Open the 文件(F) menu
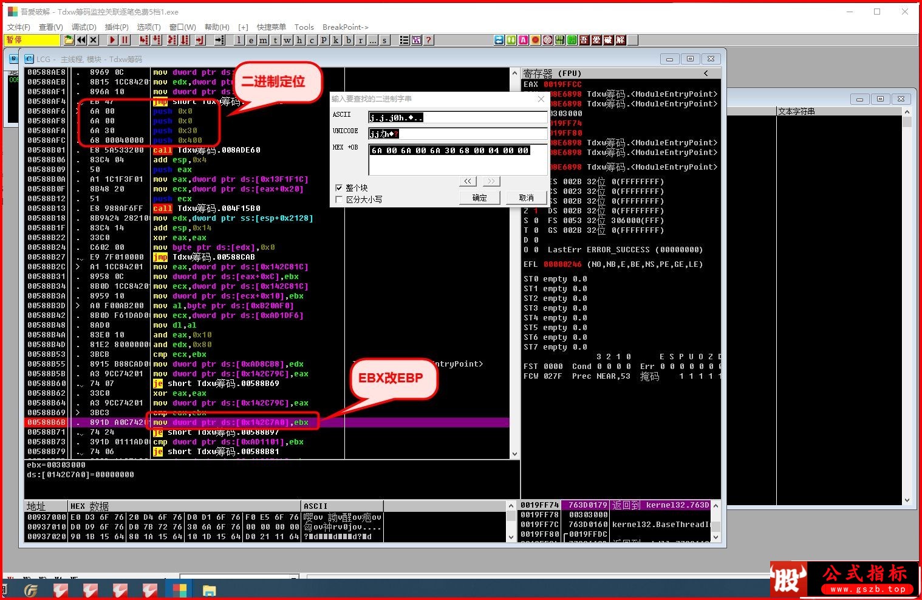Image resolution: width=922 pixels, height=600 pixels. click(18, 27)
